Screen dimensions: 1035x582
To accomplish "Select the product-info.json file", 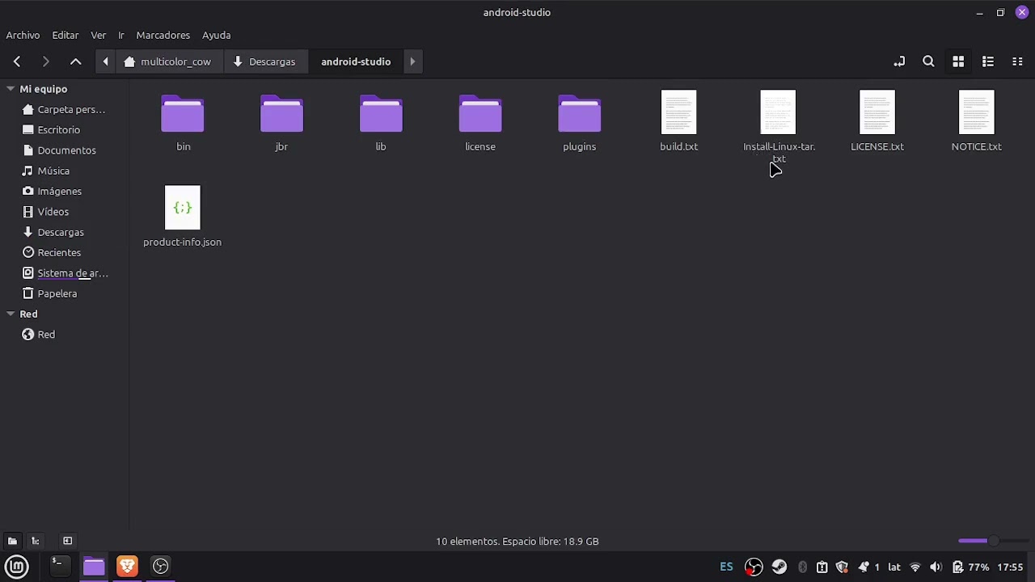I will coord(183,217).
